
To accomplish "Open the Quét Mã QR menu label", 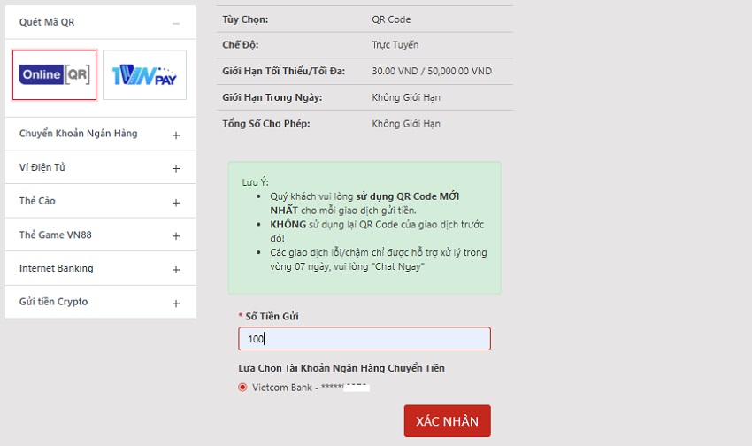I will coord(47,22).
